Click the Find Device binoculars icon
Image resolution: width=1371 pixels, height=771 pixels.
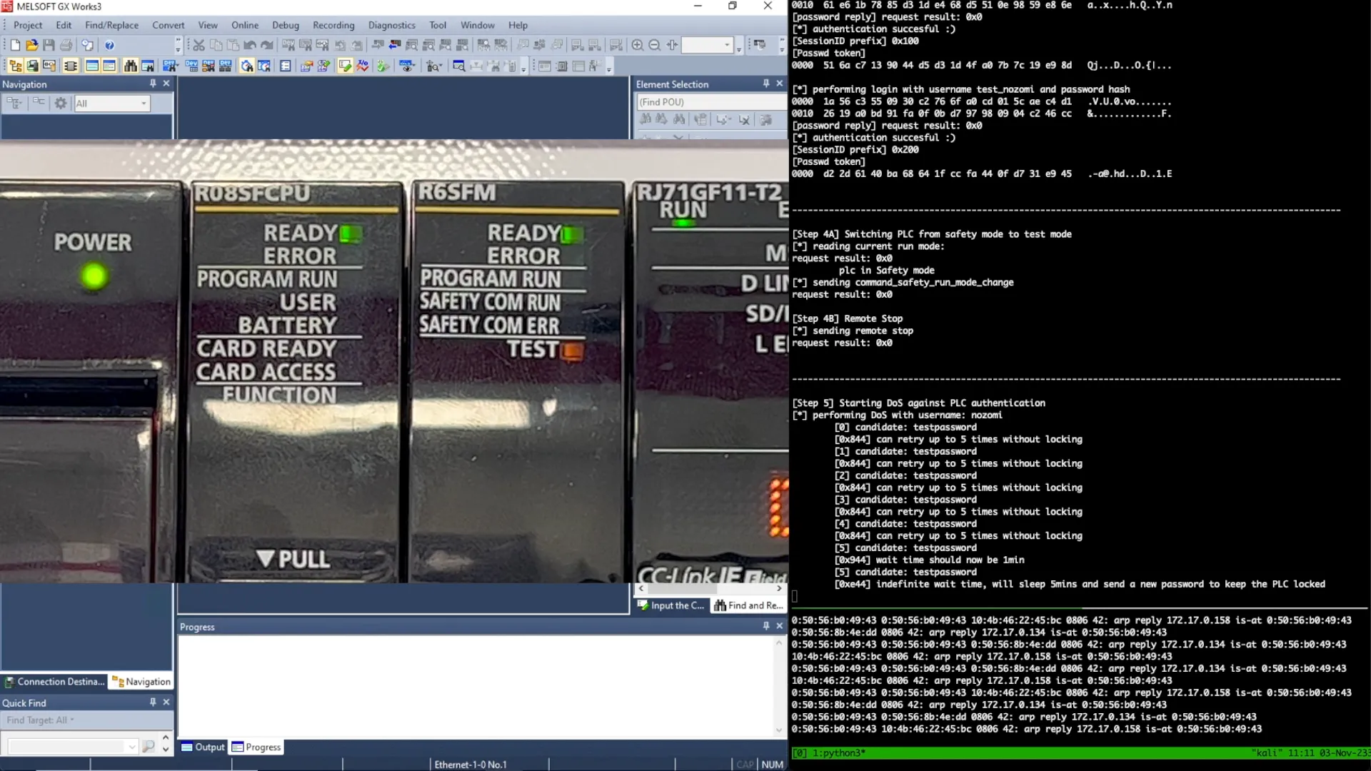130,66
